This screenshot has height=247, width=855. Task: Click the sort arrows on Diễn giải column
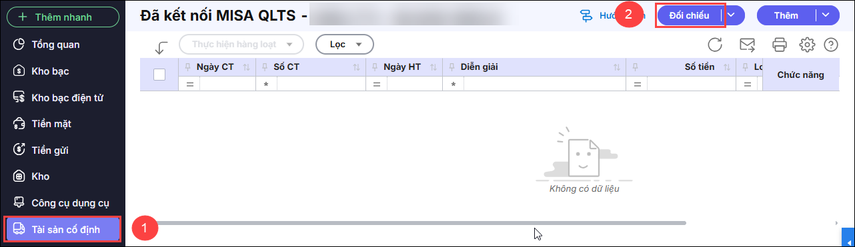click(x=618, y=67)
